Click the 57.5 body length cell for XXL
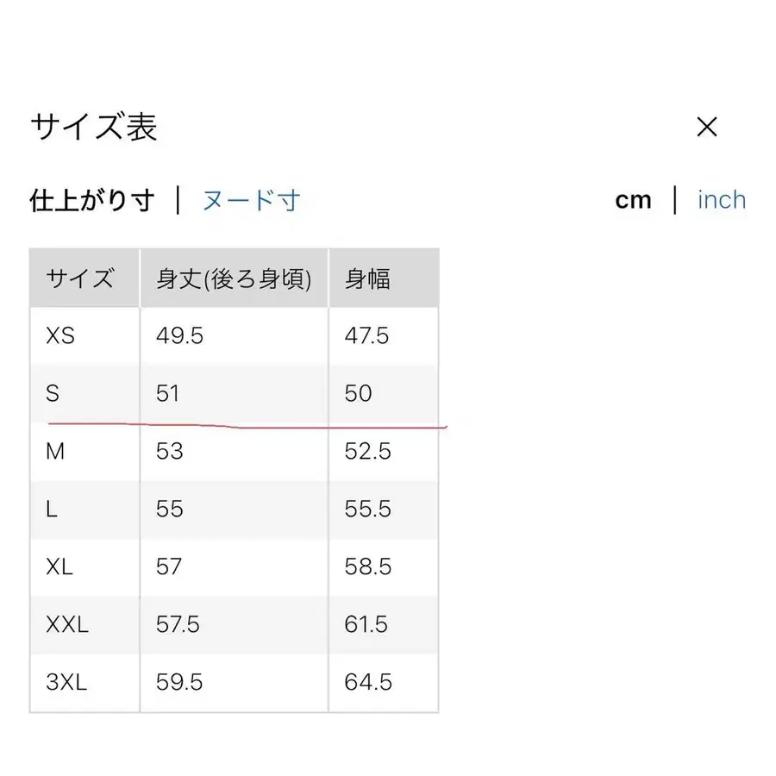The width and height of the screenshot is (776, 776). pos(178,624)
